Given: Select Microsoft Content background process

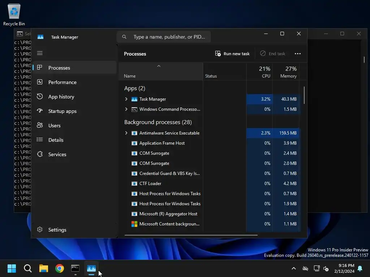Looking at the screenshot, I should coord(210,224).
